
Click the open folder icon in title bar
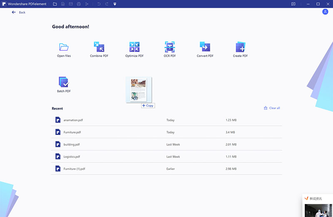[x=55, y=4]
